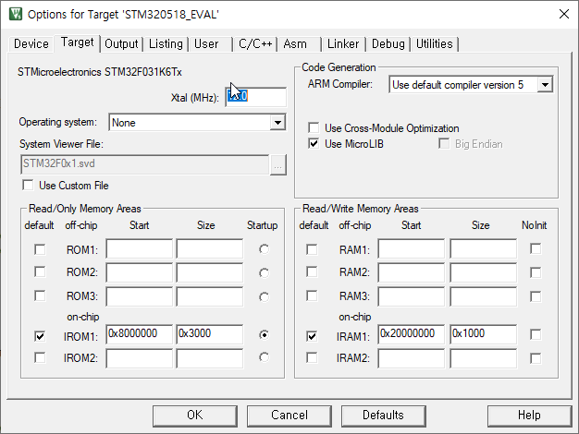Screen dimensions: 579x434
Task: Click the ROM2 Start address field
Action: 140,272
